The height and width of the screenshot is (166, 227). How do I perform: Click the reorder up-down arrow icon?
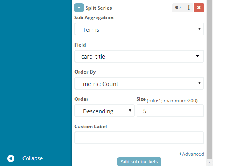point(189,8)
